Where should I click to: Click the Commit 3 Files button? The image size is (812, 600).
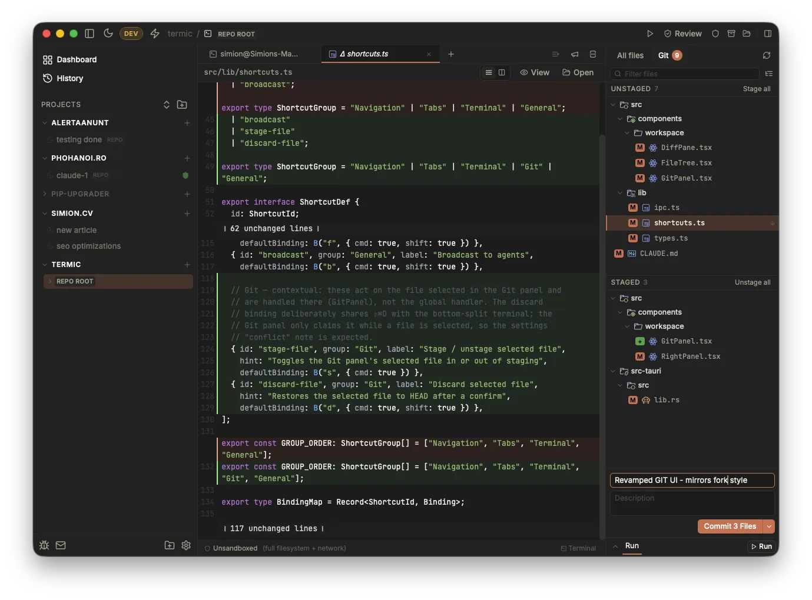pyautogui.click(x=730, y=526)
